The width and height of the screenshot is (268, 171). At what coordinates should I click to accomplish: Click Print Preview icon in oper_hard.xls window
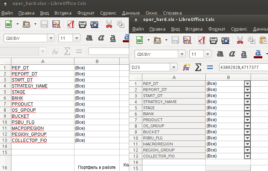point(225,40)
